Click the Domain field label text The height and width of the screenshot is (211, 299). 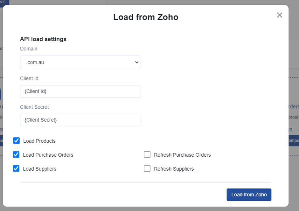coord(29,49)
